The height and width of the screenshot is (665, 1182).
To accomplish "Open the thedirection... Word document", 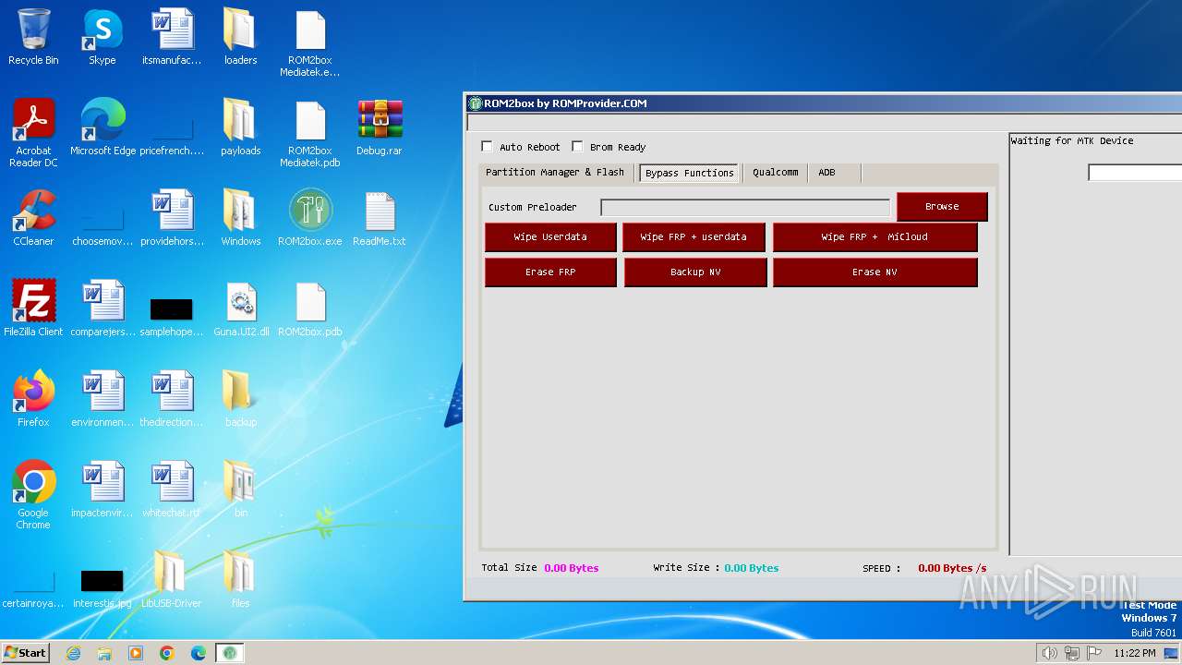I will click(172, 399).
